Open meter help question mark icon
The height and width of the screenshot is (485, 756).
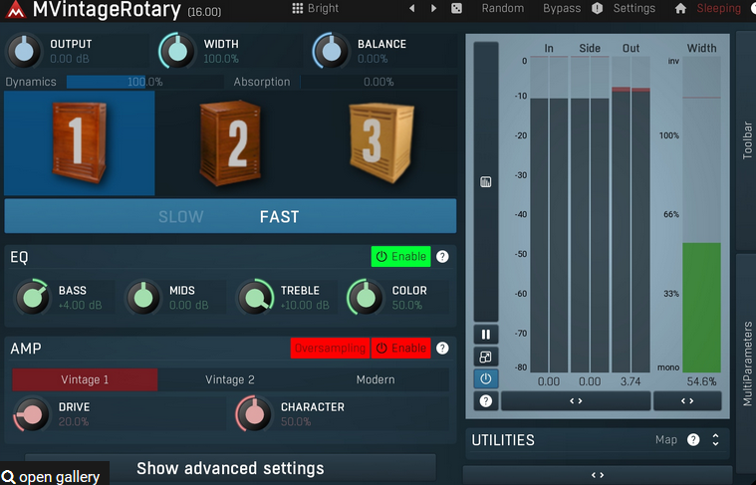pos(485,401)
